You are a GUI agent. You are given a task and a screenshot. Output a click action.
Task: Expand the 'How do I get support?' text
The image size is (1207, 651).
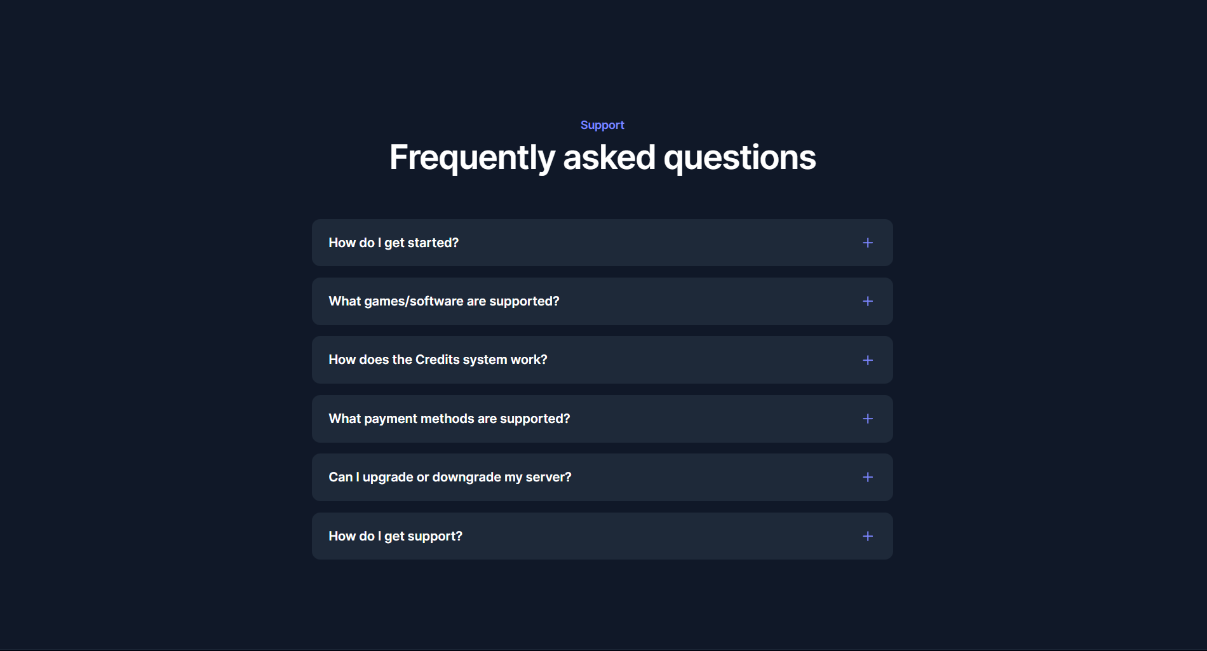[395, 536]
